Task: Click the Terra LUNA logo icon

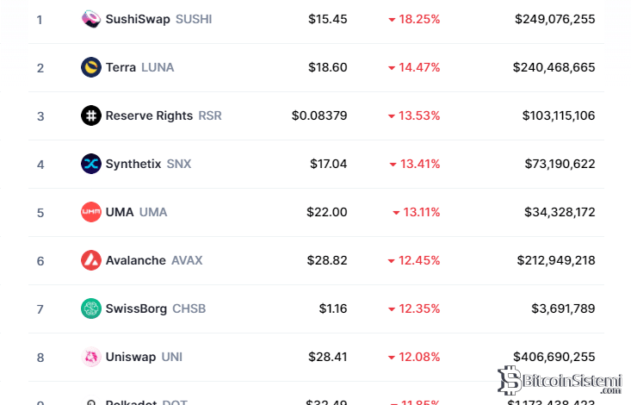Action: 91,67
